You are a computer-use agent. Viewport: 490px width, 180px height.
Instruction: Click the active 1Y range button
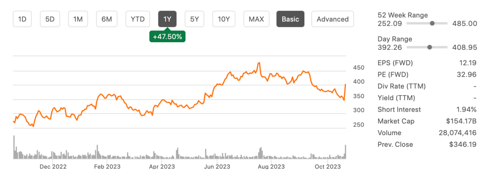[167, 19]
